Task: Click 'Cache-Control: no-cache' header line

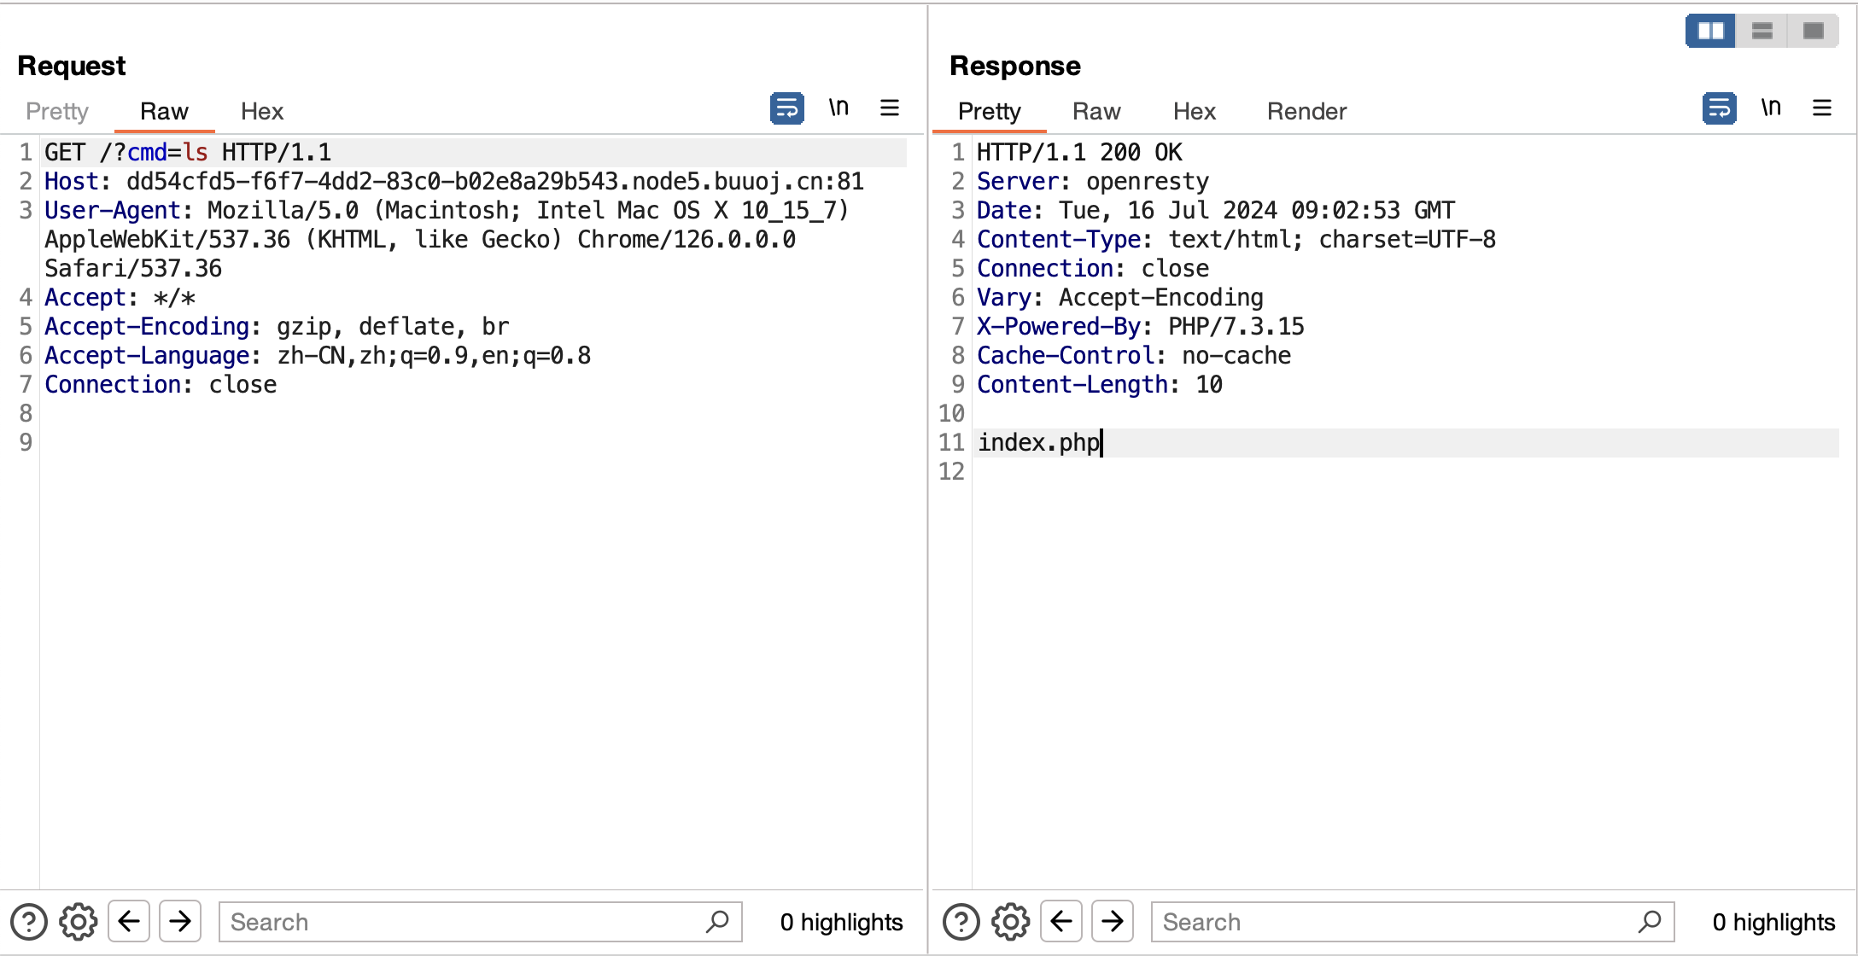Action: point(1134,356)
